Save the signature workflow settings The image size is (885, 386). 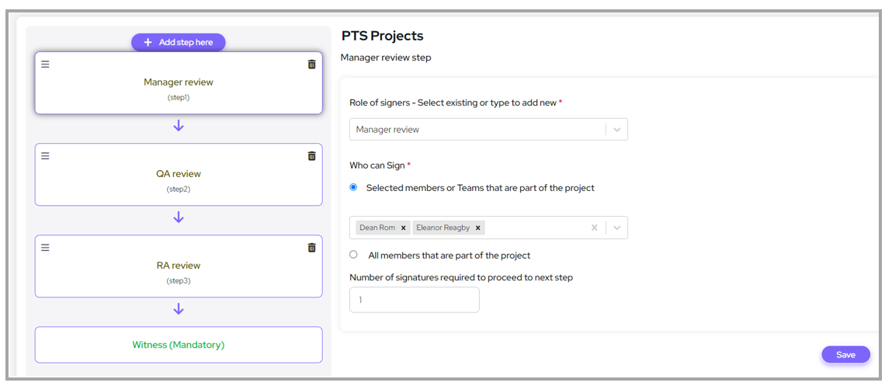click(x=845, y=355)
